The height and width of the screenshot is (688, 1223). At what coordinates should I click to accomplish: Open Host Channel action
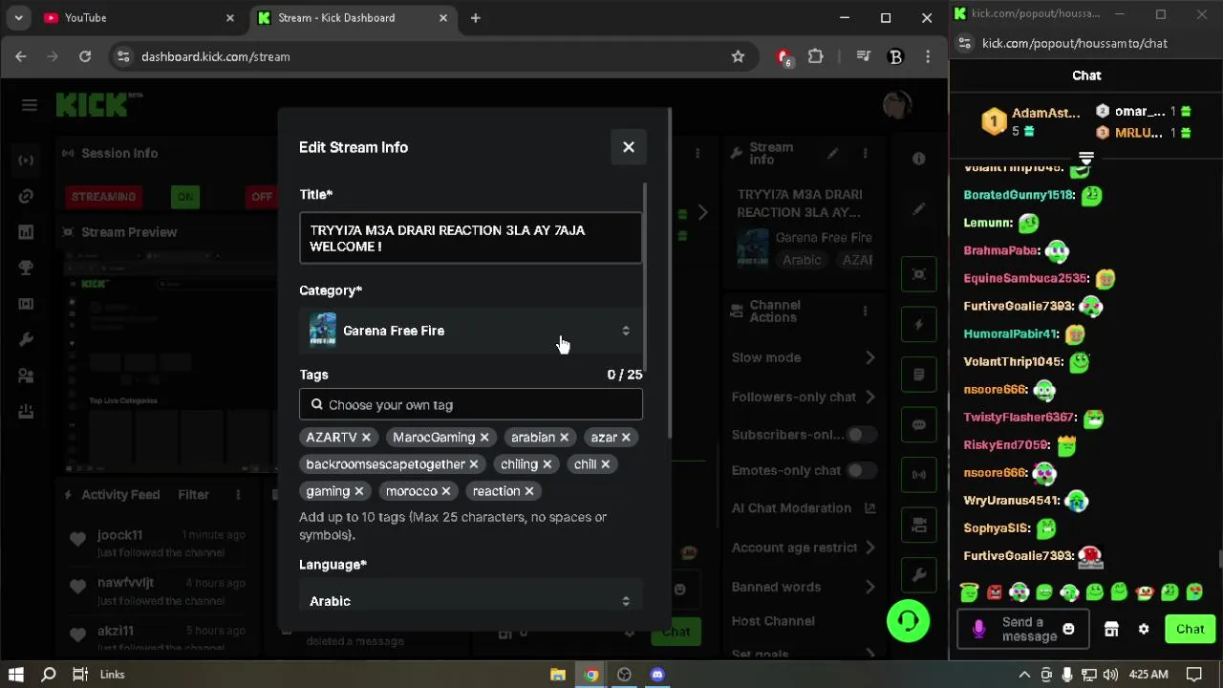coord(773,621)
